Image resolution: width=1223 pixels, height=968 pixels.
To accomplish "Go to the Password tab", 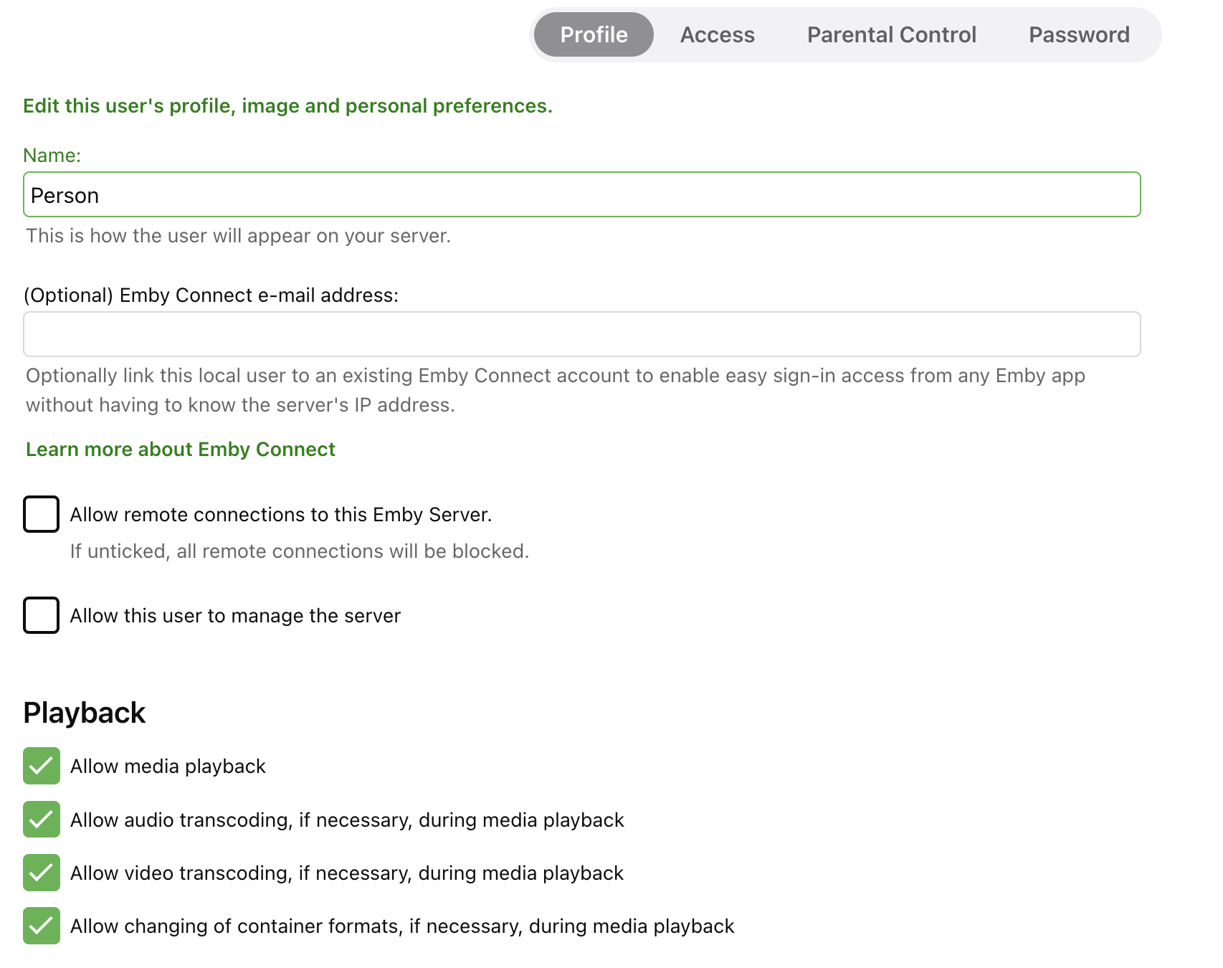I will click(1078, 34).
